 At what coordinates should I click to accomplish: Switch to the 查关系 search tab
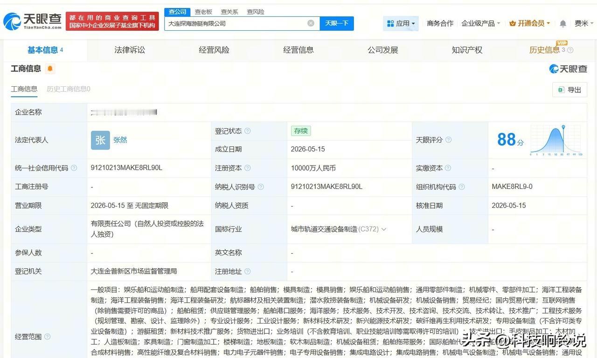(229, 12)
